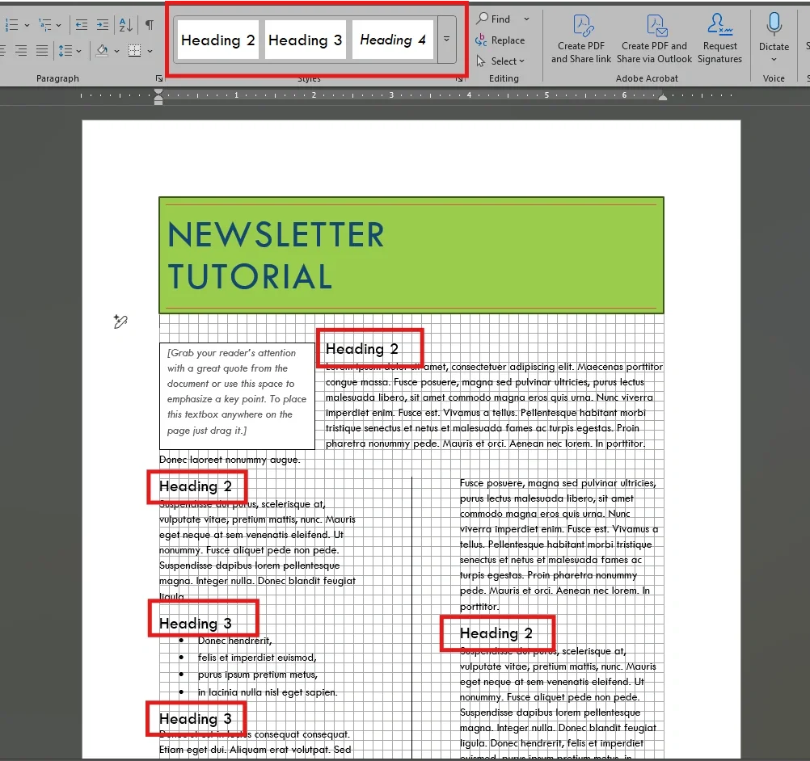Toggle Show/Hide paragraph marks

coord(149,25)
